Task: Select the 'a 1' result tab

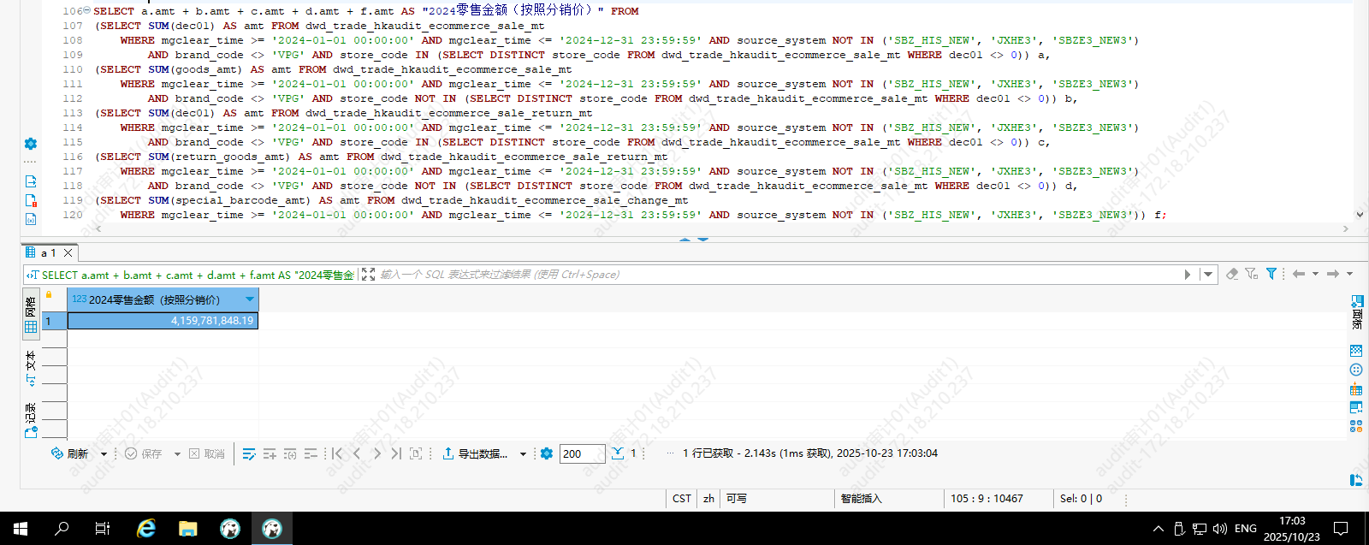Action: 43,252
